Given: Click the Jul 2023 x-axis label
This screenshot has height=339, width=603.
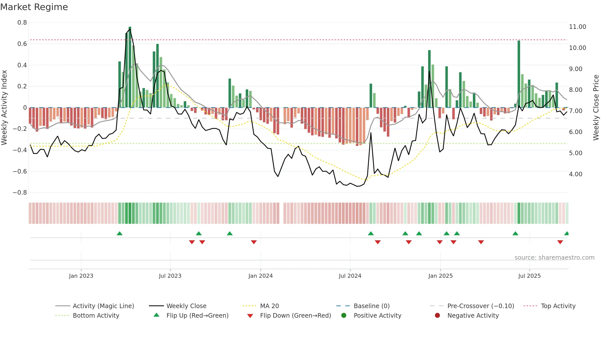Looking at the screenshot, I should [170, 276].
